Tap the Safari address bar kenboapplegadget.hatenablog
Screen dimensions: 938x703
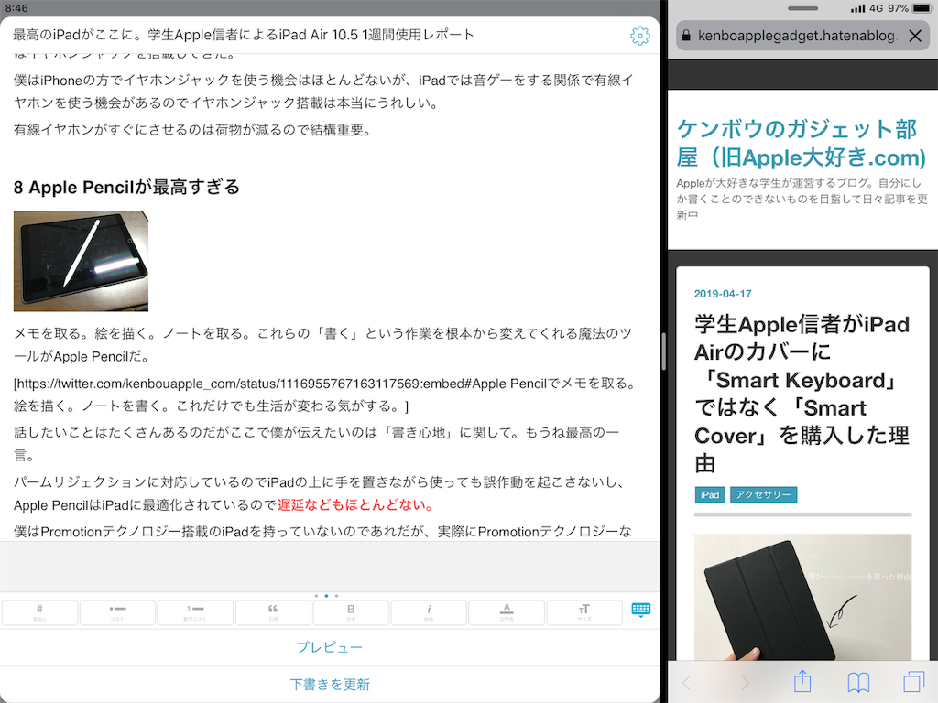pos(797,36)
